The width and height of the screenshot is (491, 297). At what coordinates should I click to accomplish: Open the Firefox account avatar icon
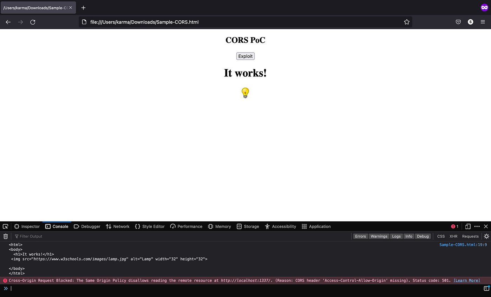pyautogui.click(x=470, y=22)
